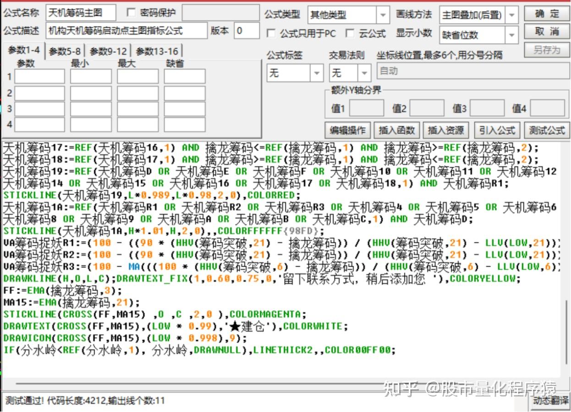The width and height of the screenshot is (571, 412).
Task: Tick the 公式只用于PC checkbox
Action: click(271, 33)
